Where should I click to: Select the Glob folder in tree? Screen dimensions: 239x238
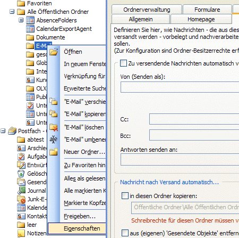click(x=41, y=63)
